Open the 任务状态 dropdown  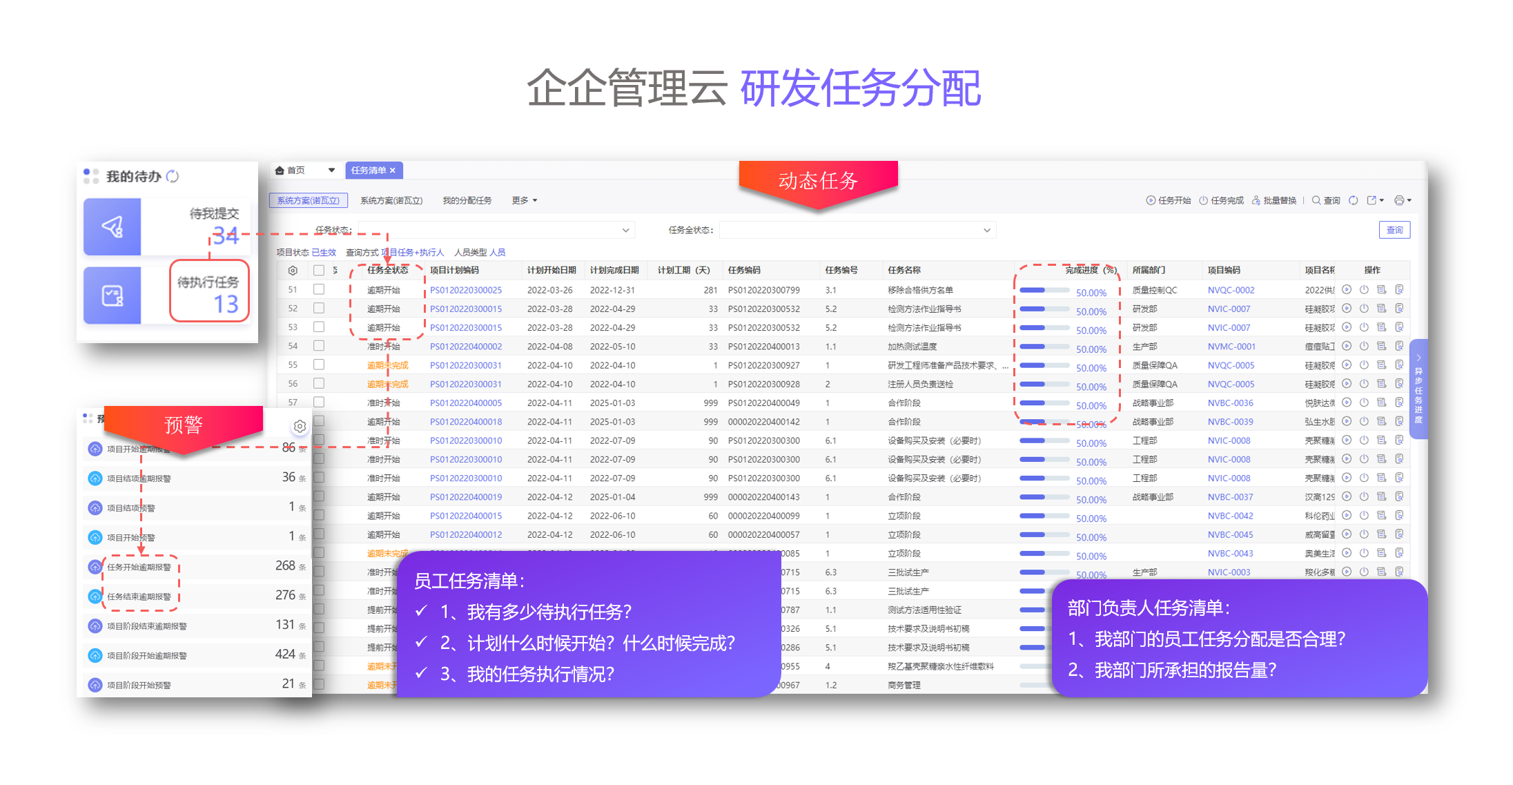point(496,230)
